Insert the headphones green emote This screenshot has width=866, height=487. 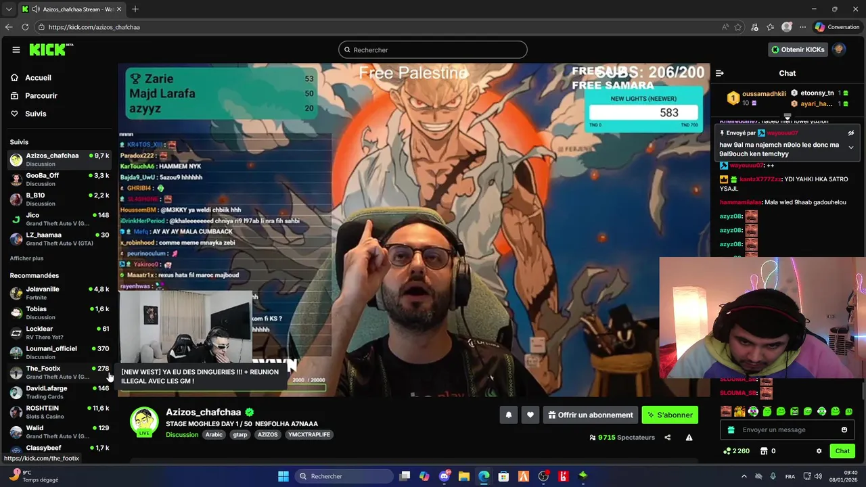click(x=753, y=411)
